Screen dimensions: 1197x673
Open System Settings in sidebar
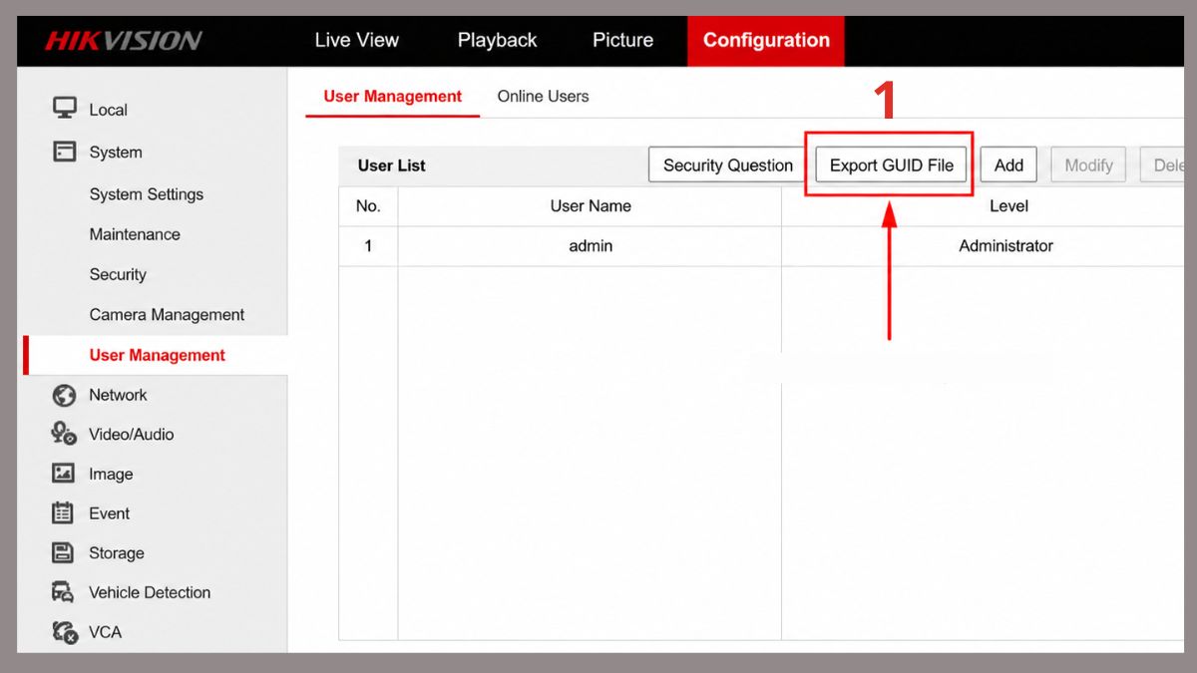(147, 194)
